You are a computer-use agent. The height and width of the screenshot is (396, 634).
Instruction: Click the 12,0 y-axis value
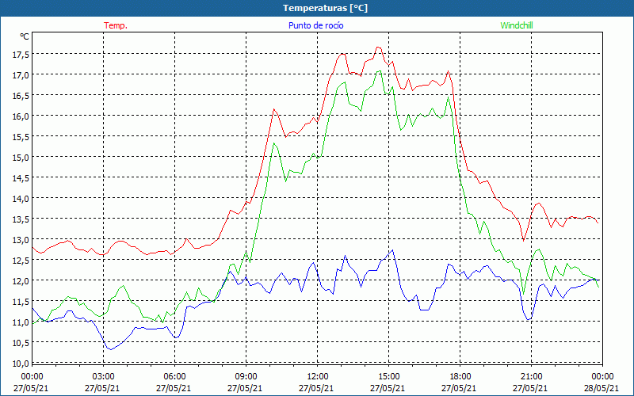[x=20, y=282]
